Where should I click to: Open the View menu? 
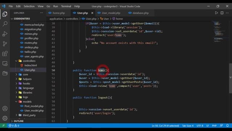40,6
